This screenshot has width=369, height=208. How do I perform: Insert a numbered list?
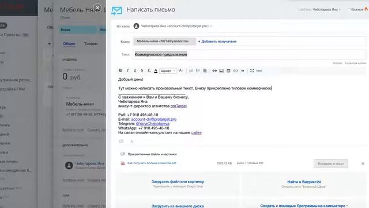(x=191, y=70)
